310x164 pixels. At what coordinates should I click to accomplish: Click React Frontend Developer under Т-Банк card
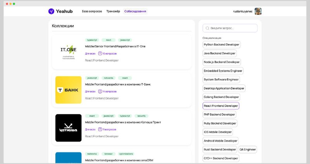coord(102,98)
